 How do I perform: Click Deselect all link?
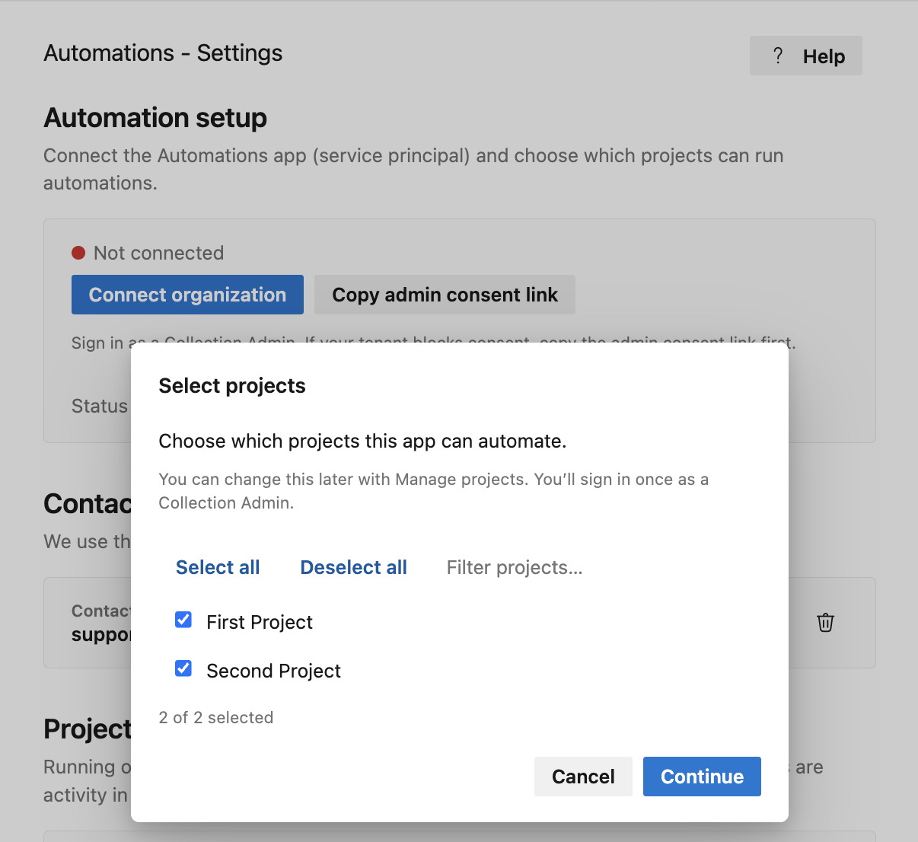coord(353,567)
